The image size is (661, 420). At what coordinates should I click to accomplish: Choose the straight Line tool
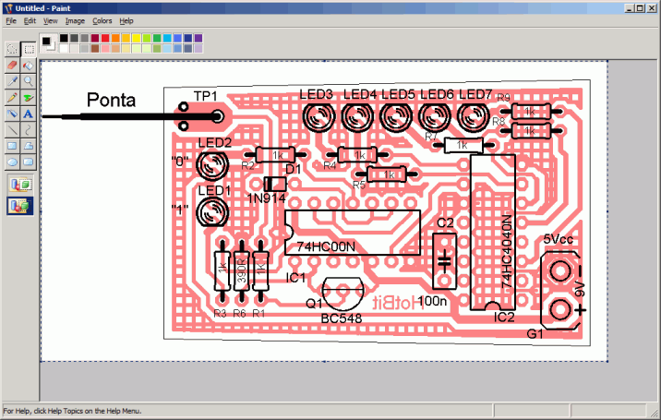(x=12, y=129)
